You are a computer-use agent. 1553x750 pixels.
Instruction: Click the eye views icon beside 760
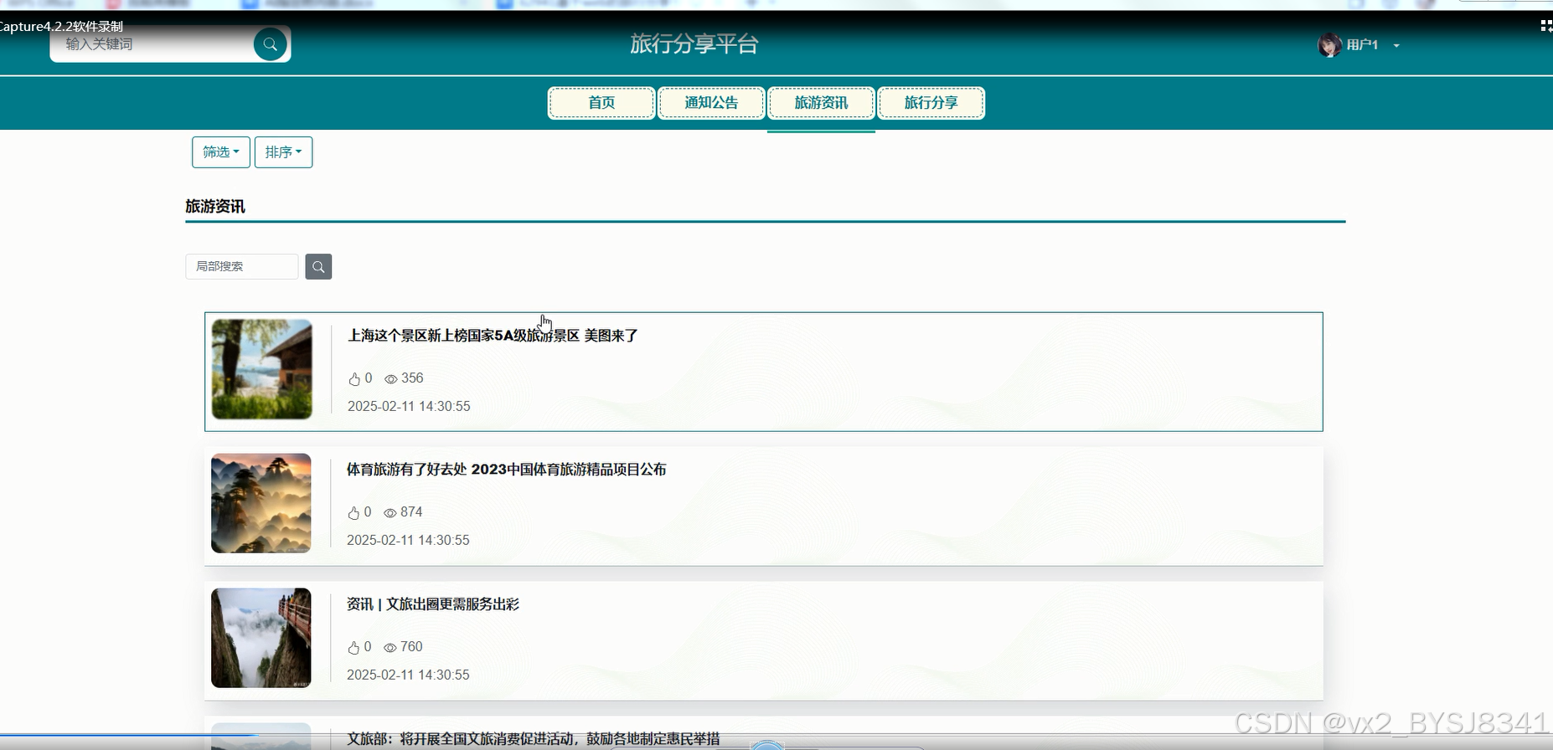tap(390, 648)
